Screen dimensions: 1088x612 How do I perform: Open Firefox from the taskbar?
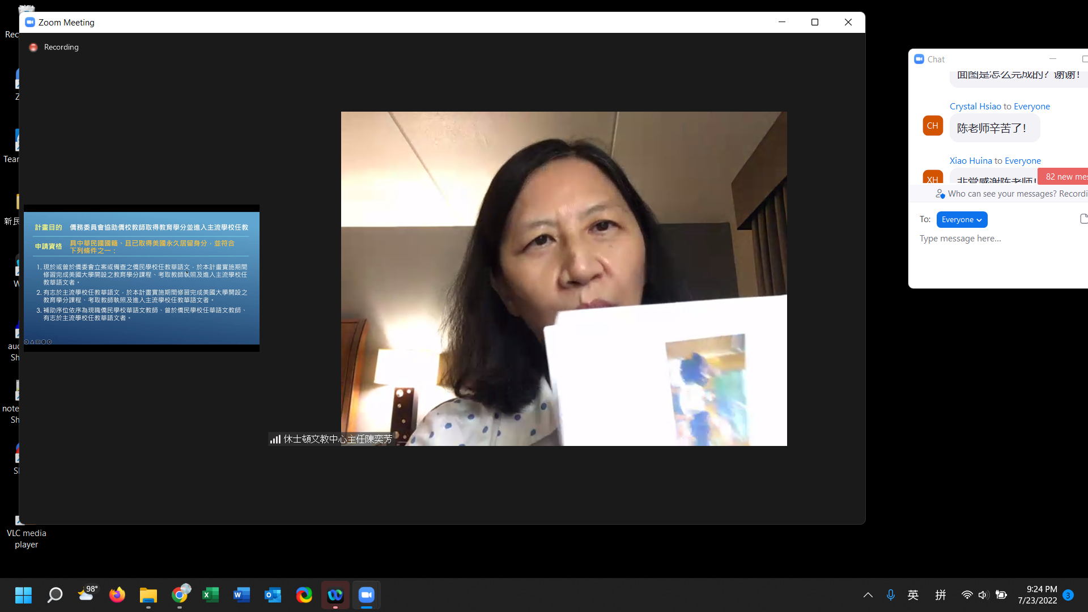click(x=117, y=595)
